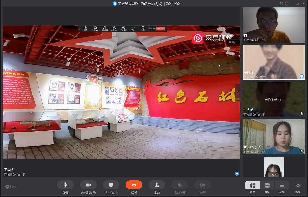Image resolution: width=308 pixels, height=197 pixels.
Task: Select 王晓晗 participant video thumbnail
Action: pyautogui.click(x=274, y=62)
